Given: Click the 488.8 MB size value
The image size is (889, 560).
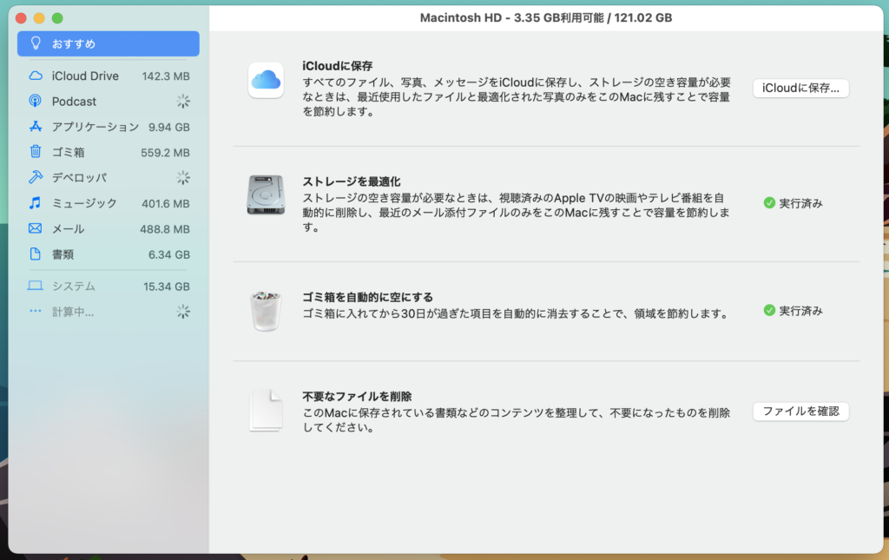Looking at the screenshot, I should (165, 229).
